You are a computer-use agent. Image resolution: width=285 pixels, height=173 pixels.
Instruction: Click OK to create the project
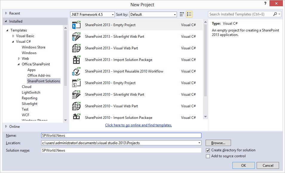tap(244, 165)
